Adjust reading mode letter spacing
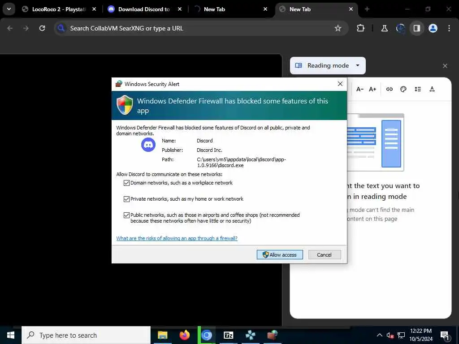This screenshot has width=459, height=344. (432, 89)
